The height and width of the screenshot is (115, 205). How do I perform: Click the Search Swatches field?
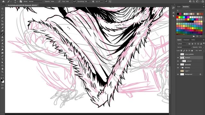coord(190,11)
